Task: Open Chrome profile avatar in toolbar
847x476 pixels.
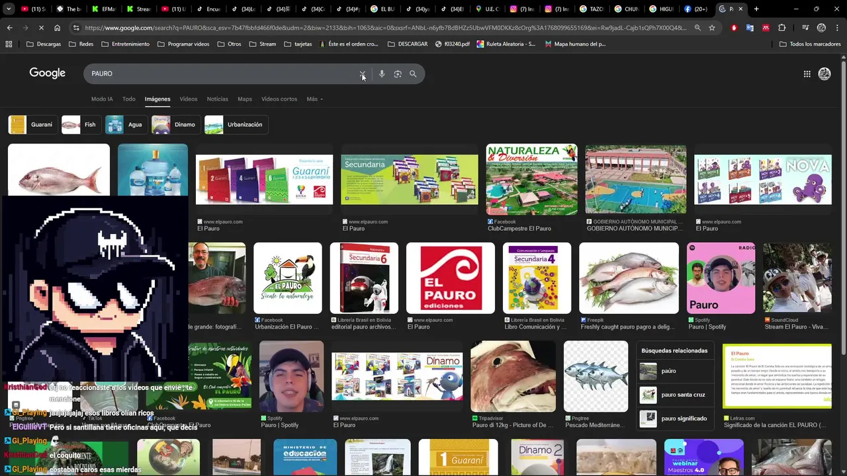Action: click(x=821, y=28)
